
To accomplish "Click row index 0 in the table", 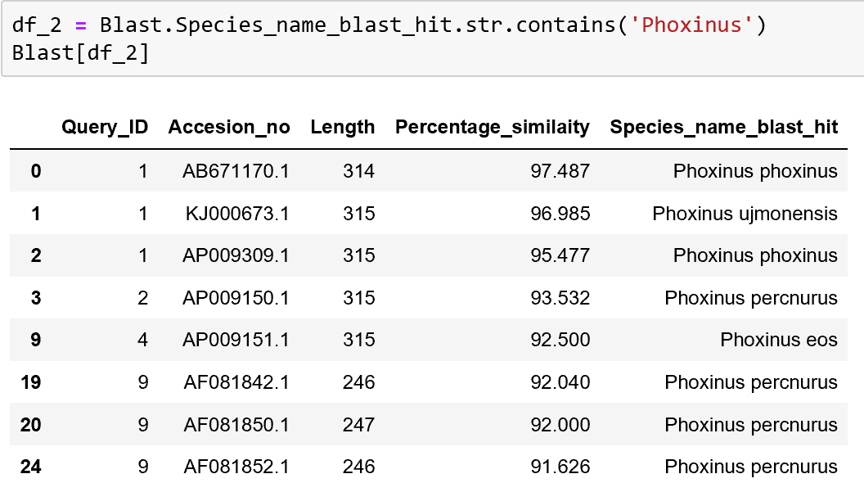I will coord(36,171).
